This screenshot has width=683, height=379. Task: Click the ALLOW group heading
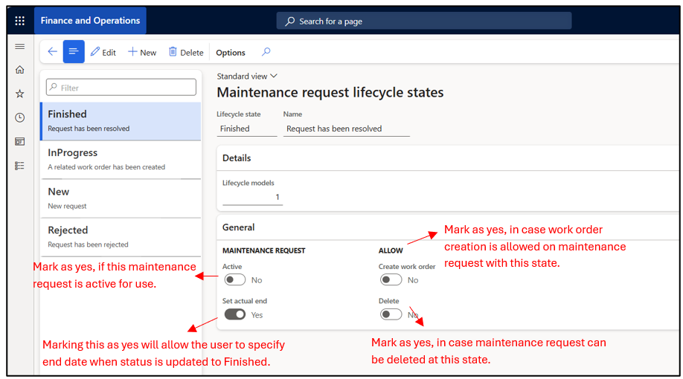tap(391, 250)
